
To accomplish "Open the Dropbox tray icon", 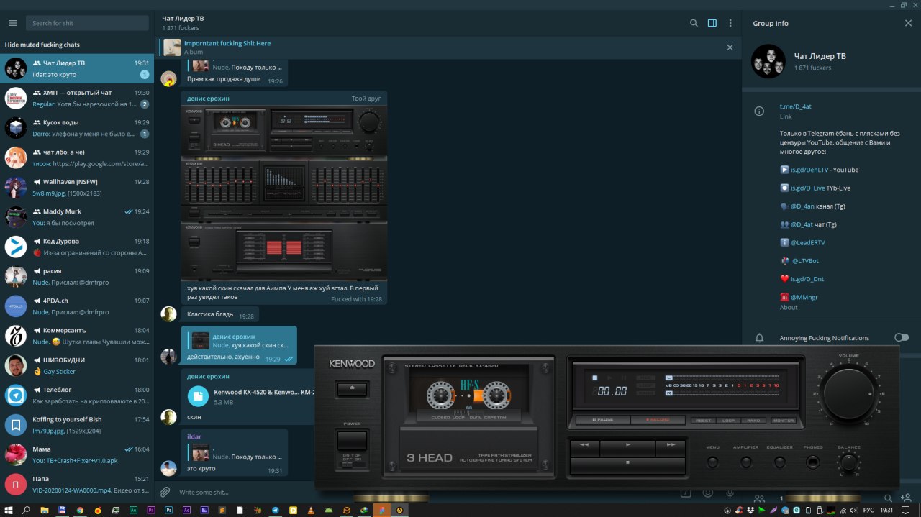I will 750,510.
